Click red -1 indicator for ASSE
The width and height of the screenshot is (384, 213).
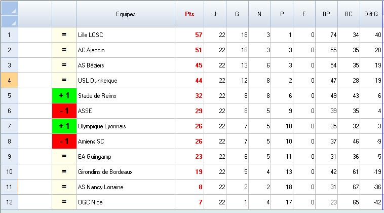pos(64,111)
